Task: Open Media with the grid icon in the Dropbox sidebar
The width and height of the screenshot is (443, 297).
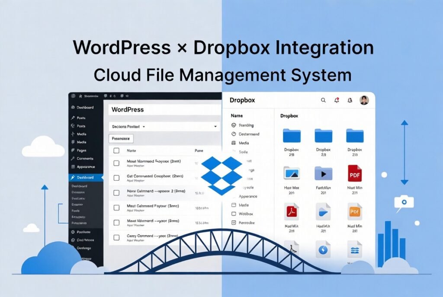Action: pos(240,143)
